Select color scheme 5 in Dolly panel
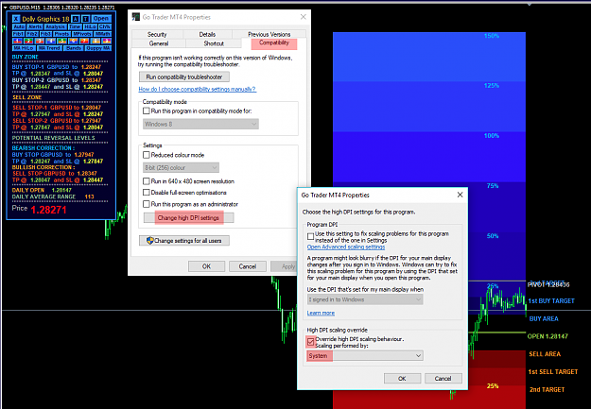The height and width of the screenshot is (409, 591). pos(61,41)
